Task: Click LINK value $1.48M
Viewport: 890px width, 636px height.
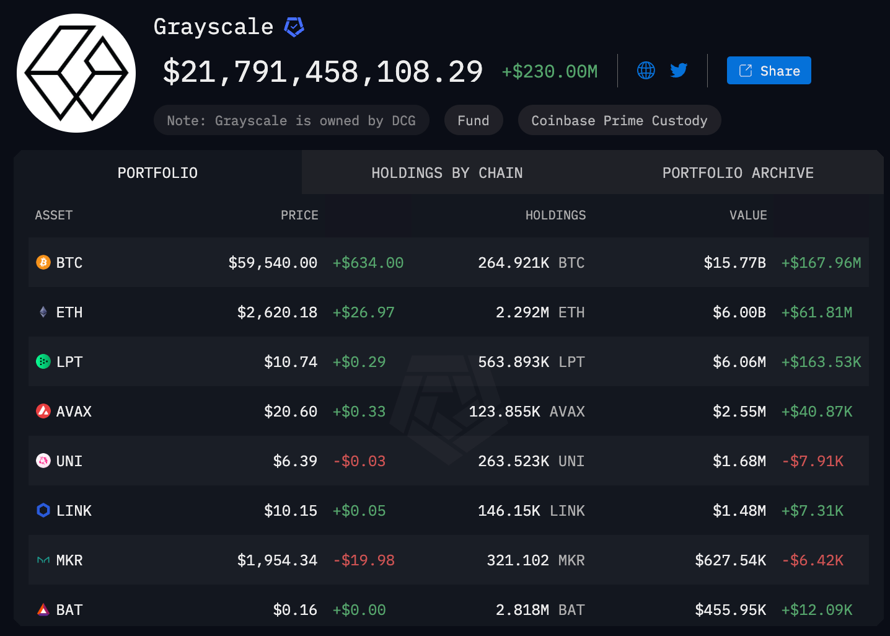Action: [739, 511]
